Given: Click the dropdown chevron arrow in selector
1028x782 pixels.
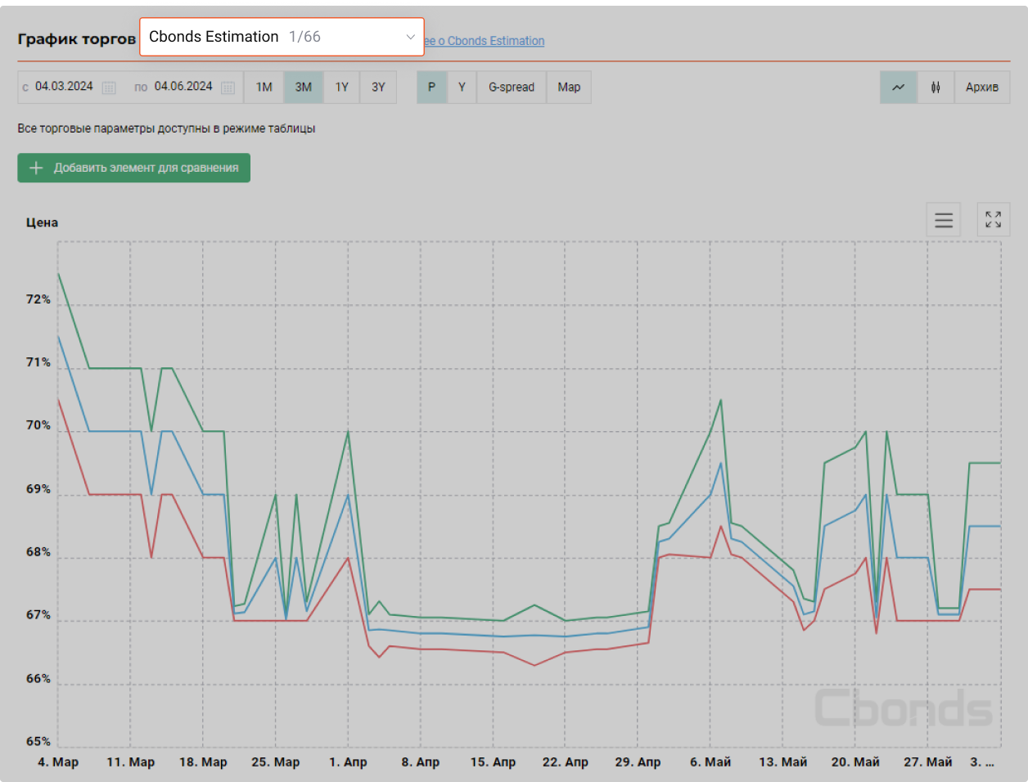Looking at the screenshot, I should pyautogui.click(x=410, y=37).
